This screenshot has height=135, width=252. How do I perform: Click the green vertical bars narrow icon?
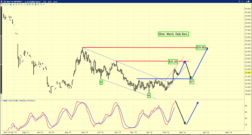(x=38, y=4)
